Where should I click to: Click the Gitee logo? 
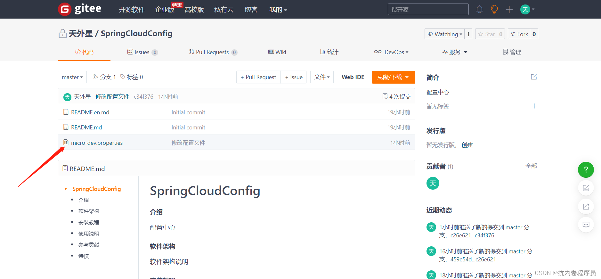click(80, 9)
